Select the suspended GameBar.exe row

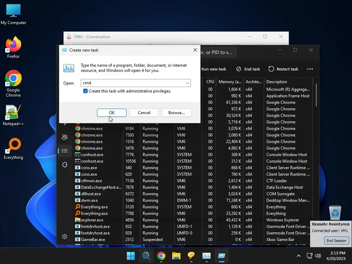193,239
